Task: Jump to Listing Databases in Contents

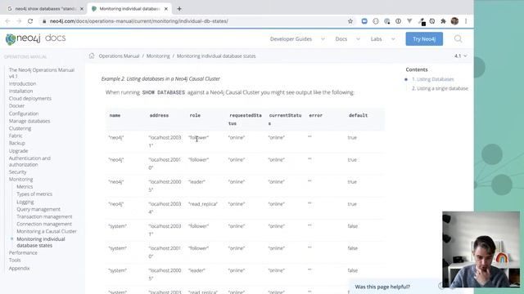Action: (433, 79)
